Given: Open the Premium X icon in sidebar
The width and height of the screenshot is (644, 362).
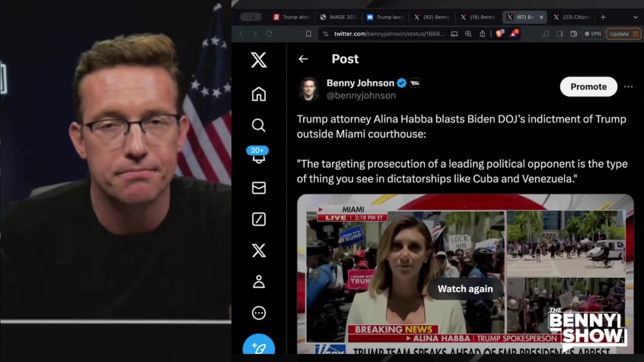Looking at the screenshot, I should [x=259, y=250].
